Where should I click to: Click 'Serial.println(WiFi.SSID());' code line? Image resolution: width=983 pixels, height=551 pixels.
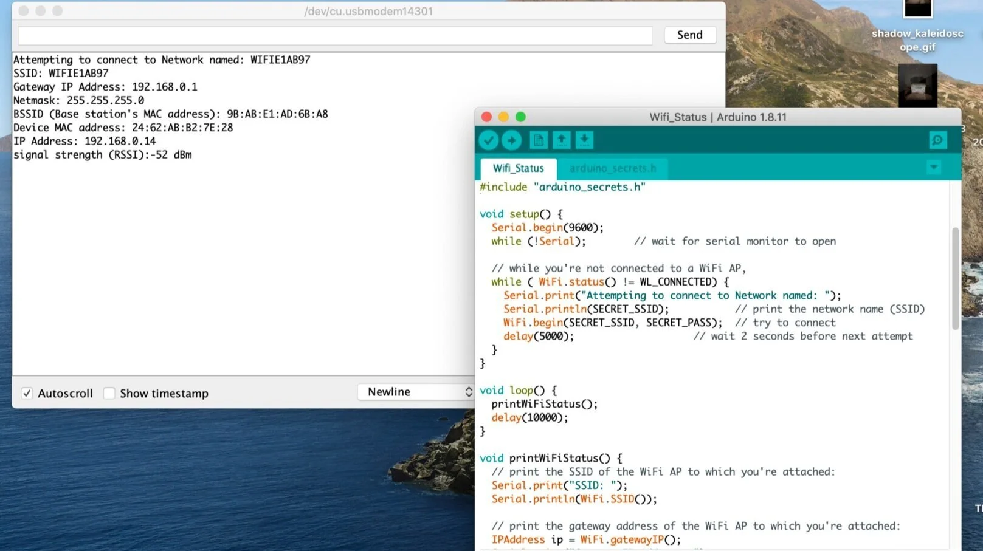click(x=574, y=499)
